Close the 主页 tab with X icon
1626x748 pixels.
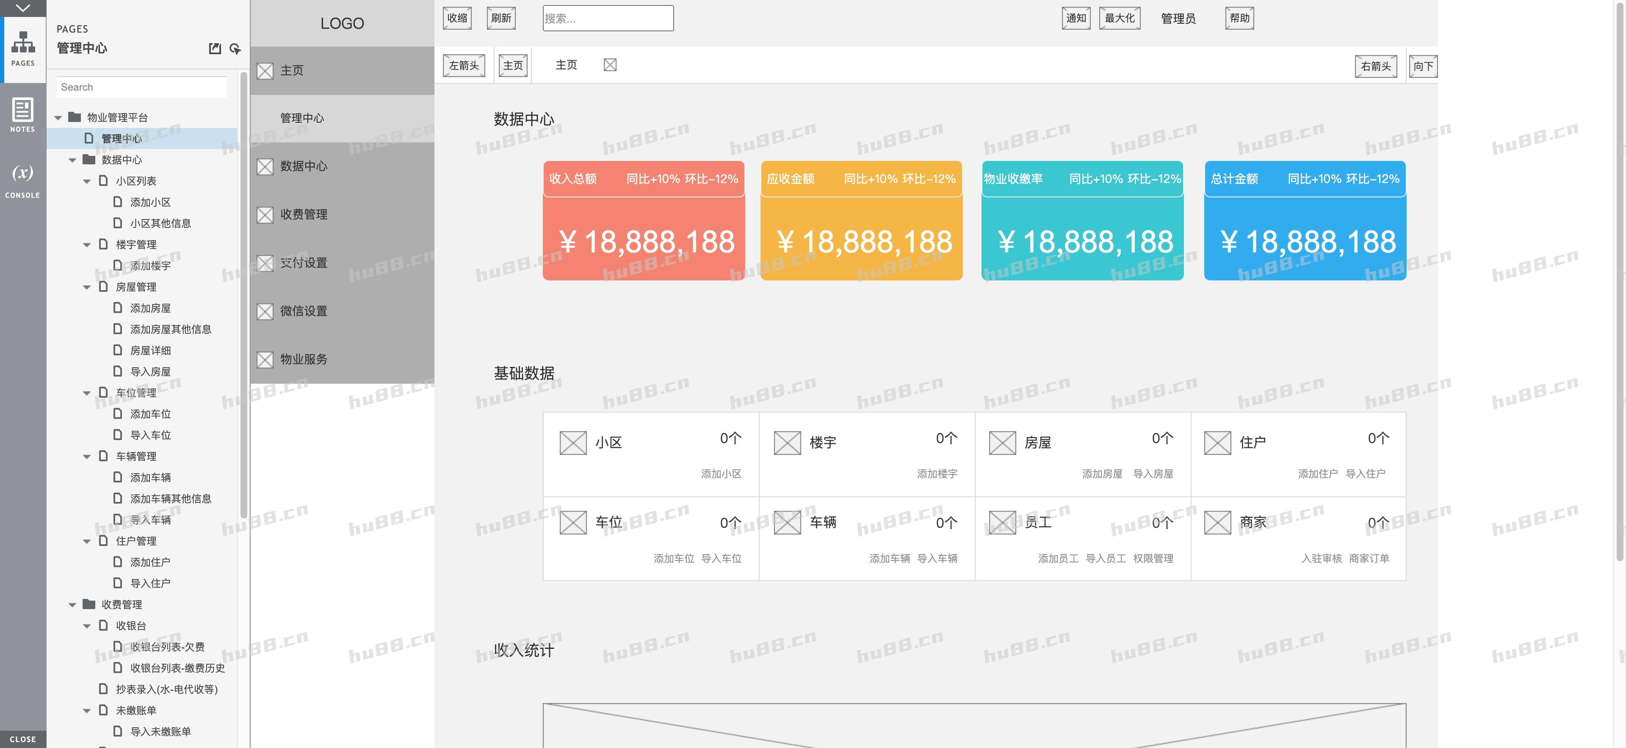click(610, 65)
